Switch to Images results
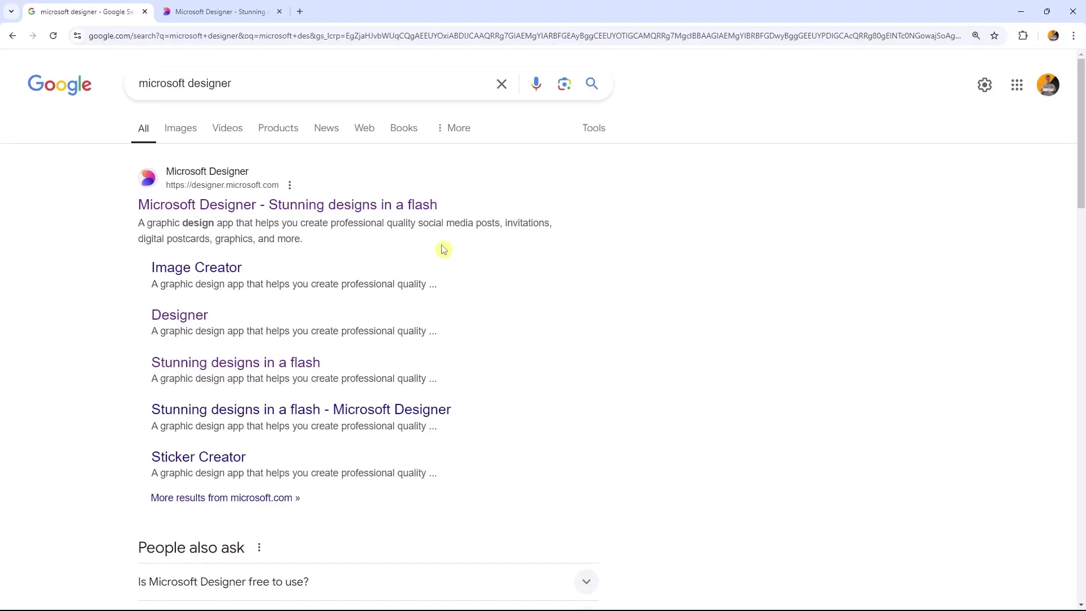1086x611 pixels. [x=180, y=128]
